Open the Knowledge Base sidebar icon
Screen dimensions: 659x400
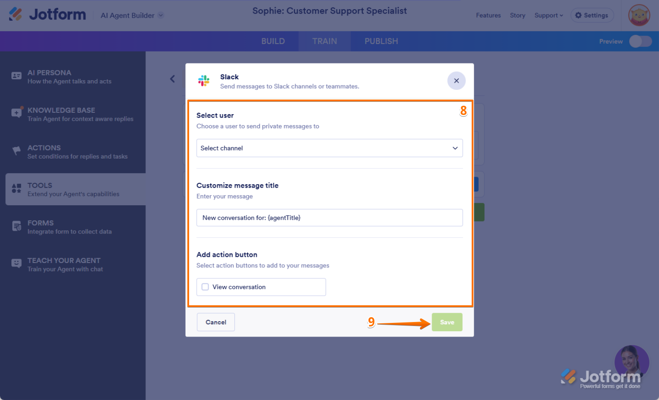point(16,113)
